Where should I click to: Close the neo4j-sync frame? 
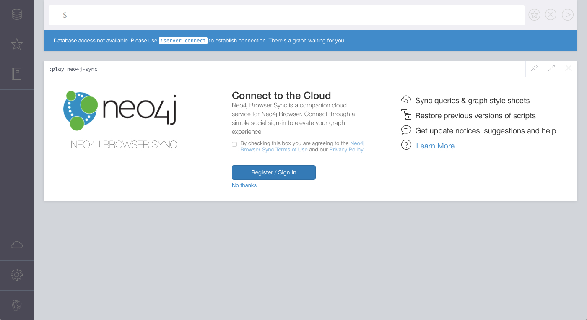pyautogui.click(x=569, y=68)
